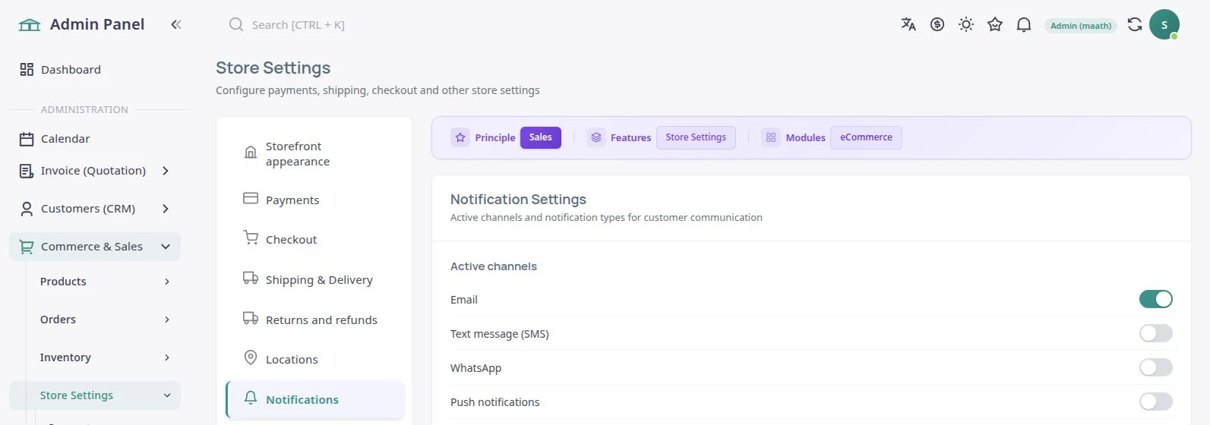The image size is (1210, 425).
Task: Click the Checkout cart icon
Action: tap(251, 238)
